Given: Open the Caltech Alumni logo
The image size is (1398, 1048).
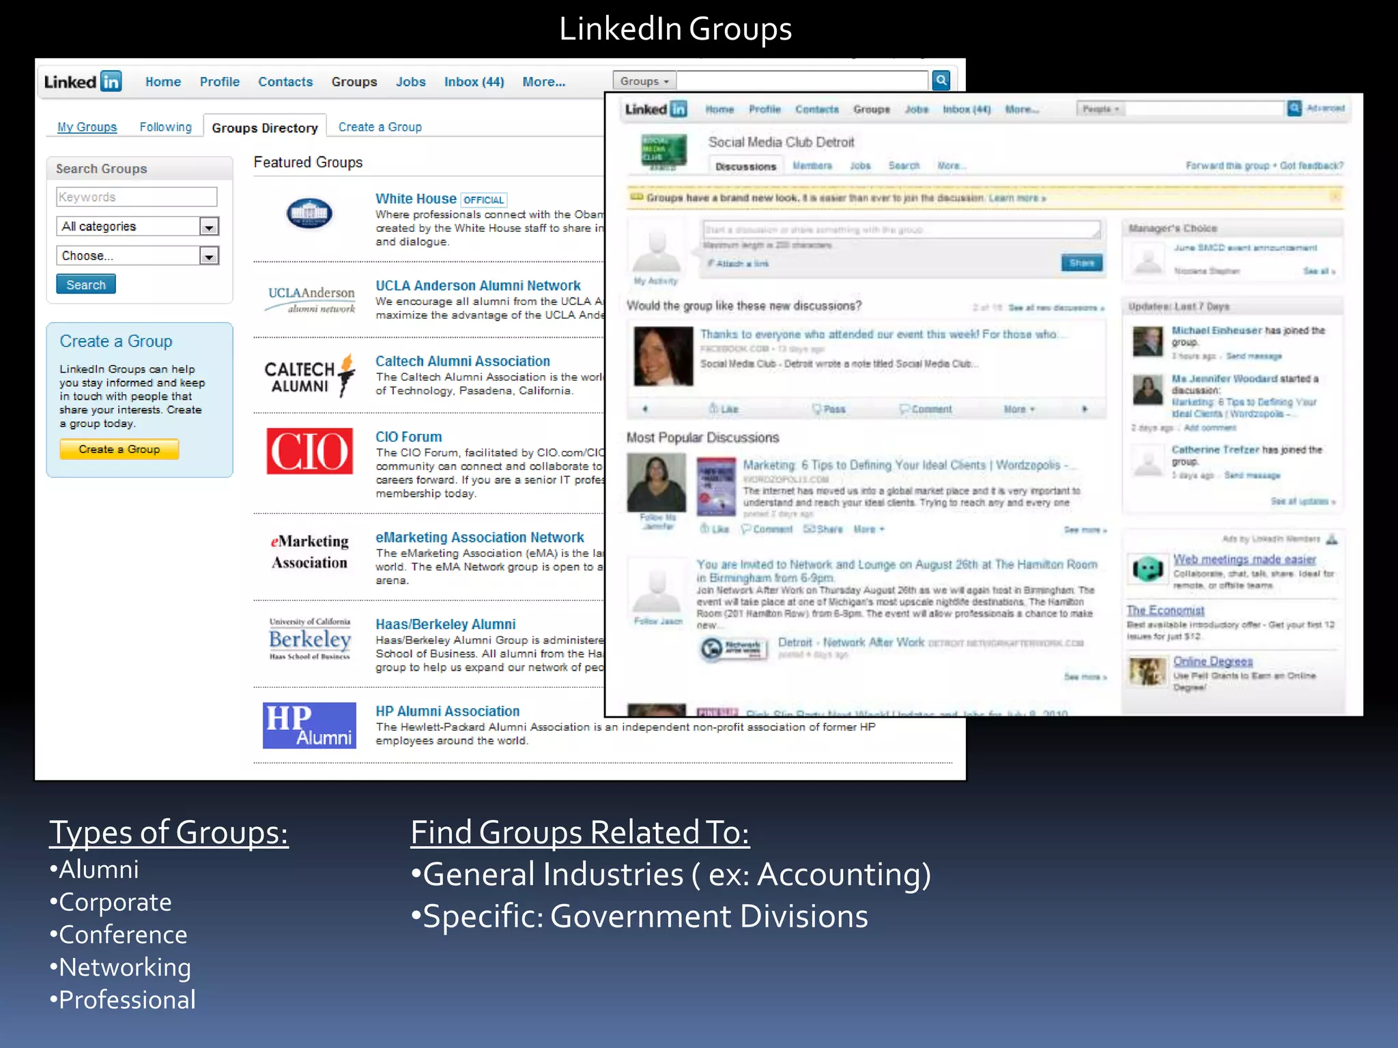Looking at the screenshot, I should [309, 376].
